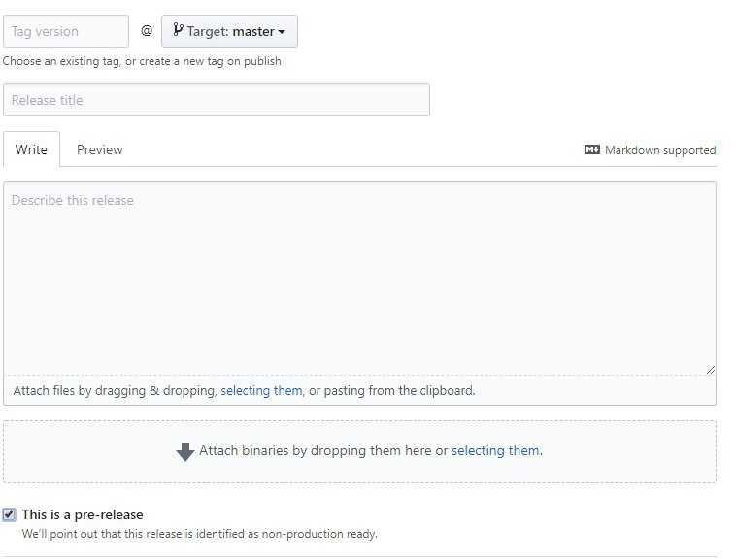Click the non-production ready description text
Image resolution: width=736 pixels, height=559 pixels.
pos(199,534)
